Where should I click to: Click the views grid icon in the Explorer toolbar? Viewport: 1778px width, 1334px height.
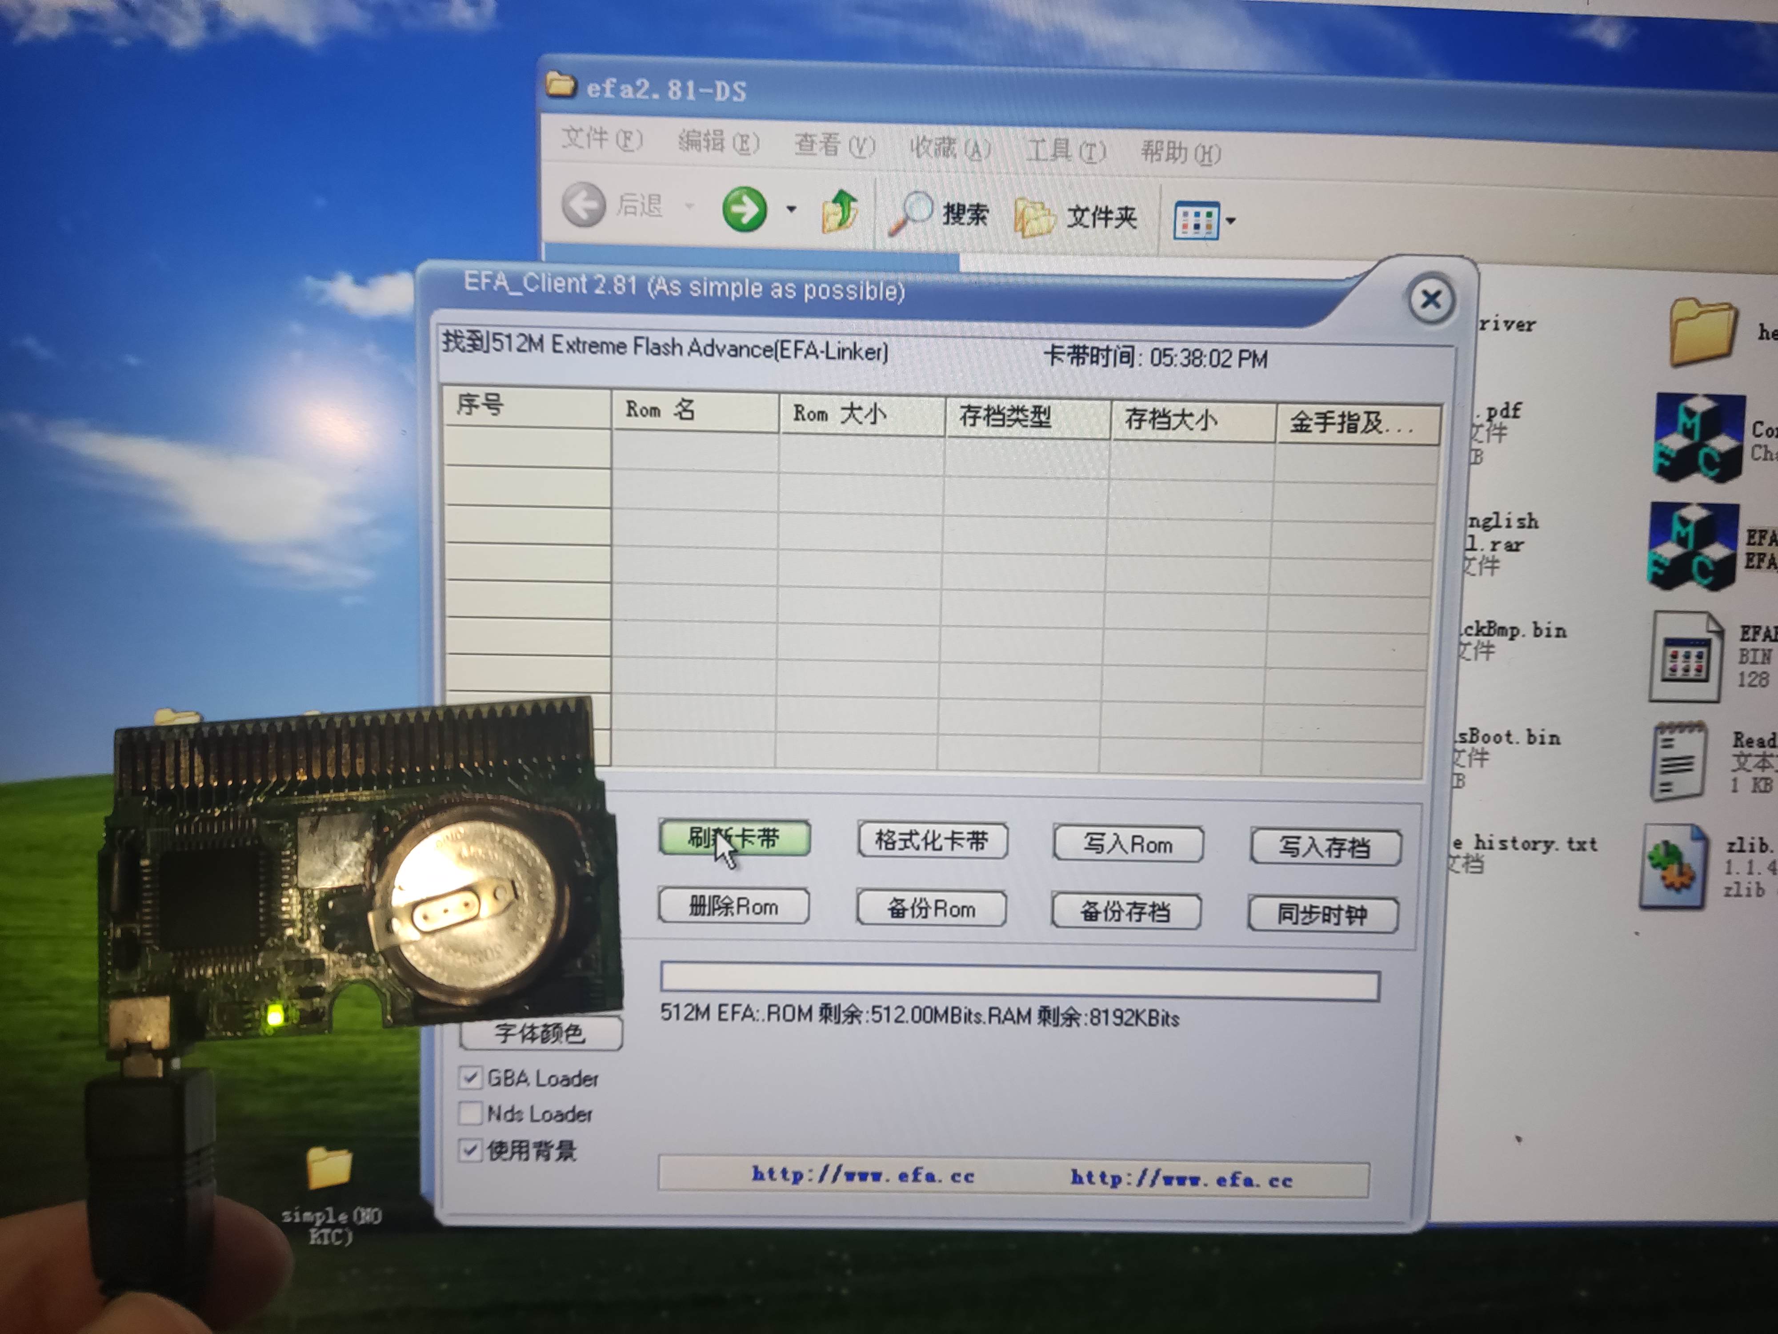click(1196, 220)
